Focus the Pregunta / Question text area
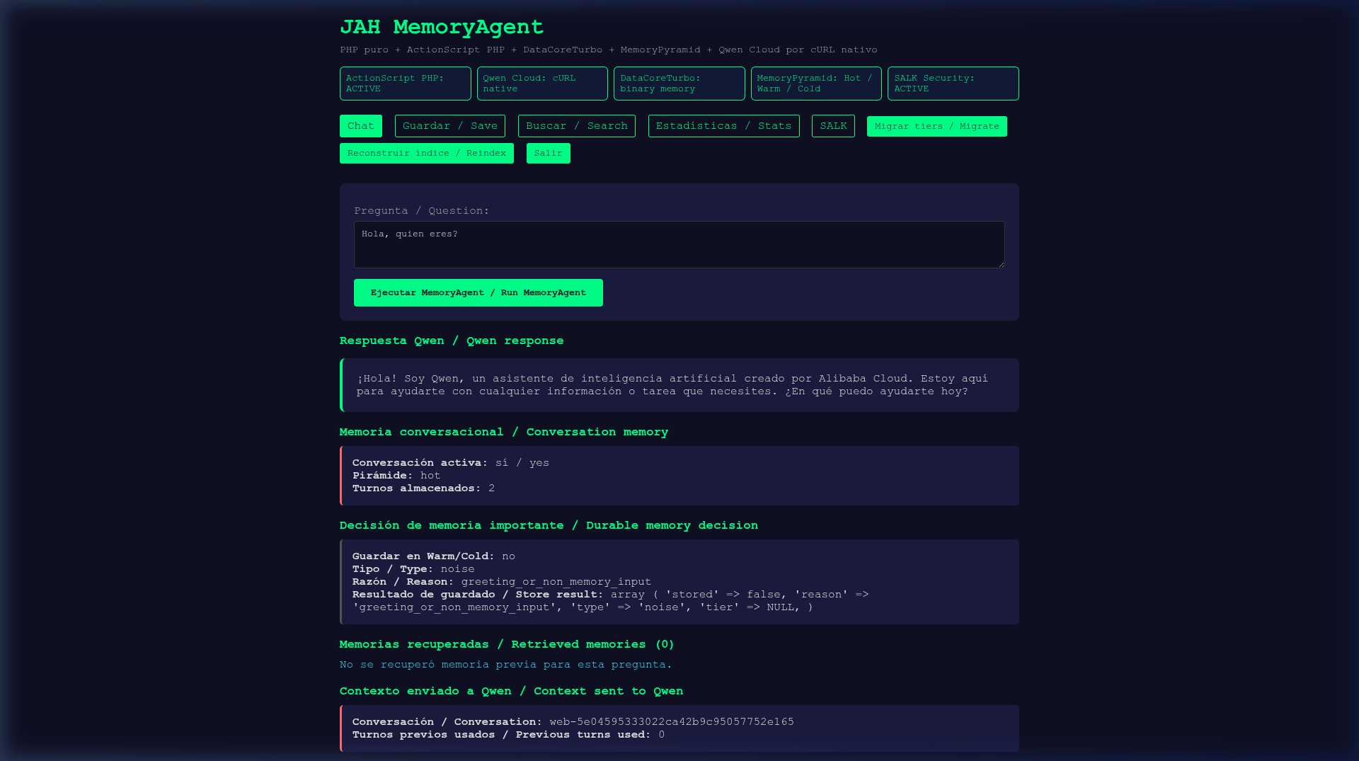Viewport: 1359px width, 761px height. (679, 244)
